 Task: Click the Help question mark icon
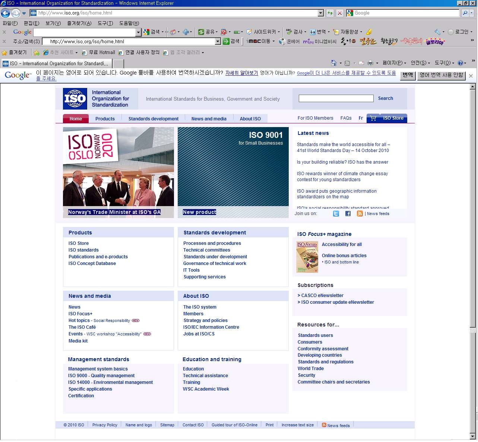tap(460, 63)
